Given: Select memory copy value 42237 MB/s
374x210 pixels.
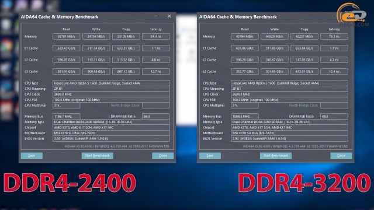Looking at the screenshot, I should [x=304, y=36].
